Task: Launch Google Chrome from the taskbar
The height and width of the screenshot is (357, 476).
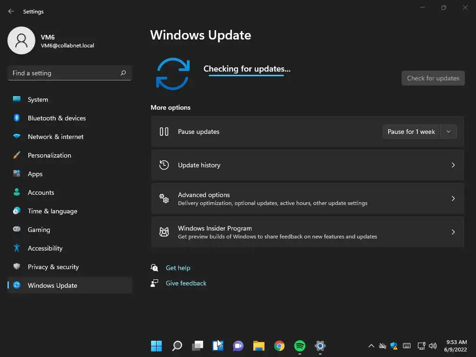Action: coord(279,346)
